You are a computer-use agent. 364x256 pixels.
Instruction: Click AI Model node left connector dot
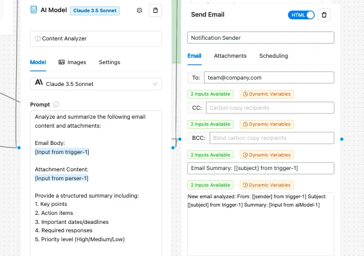(19, 148)
